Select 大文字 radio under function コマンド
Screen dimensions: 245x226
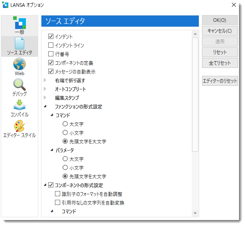(65, 124)
